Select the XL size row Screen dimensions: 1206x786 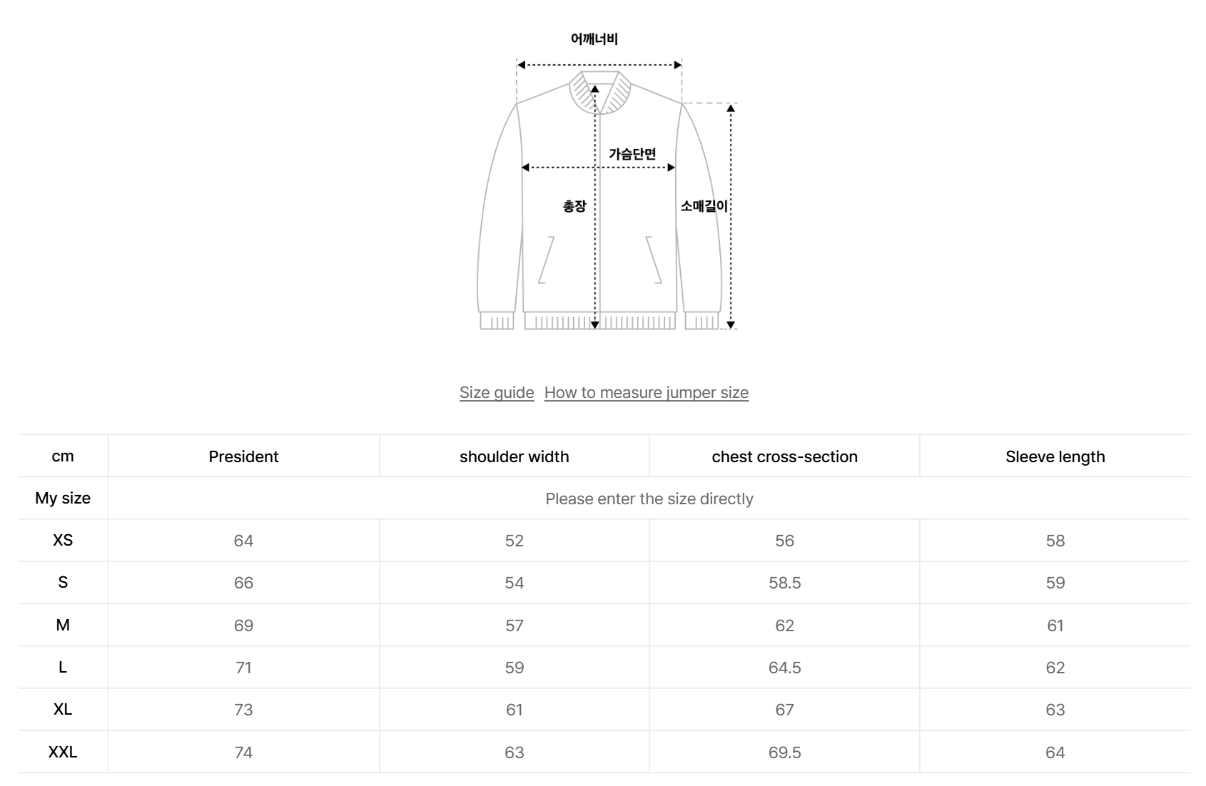point(63,710)
